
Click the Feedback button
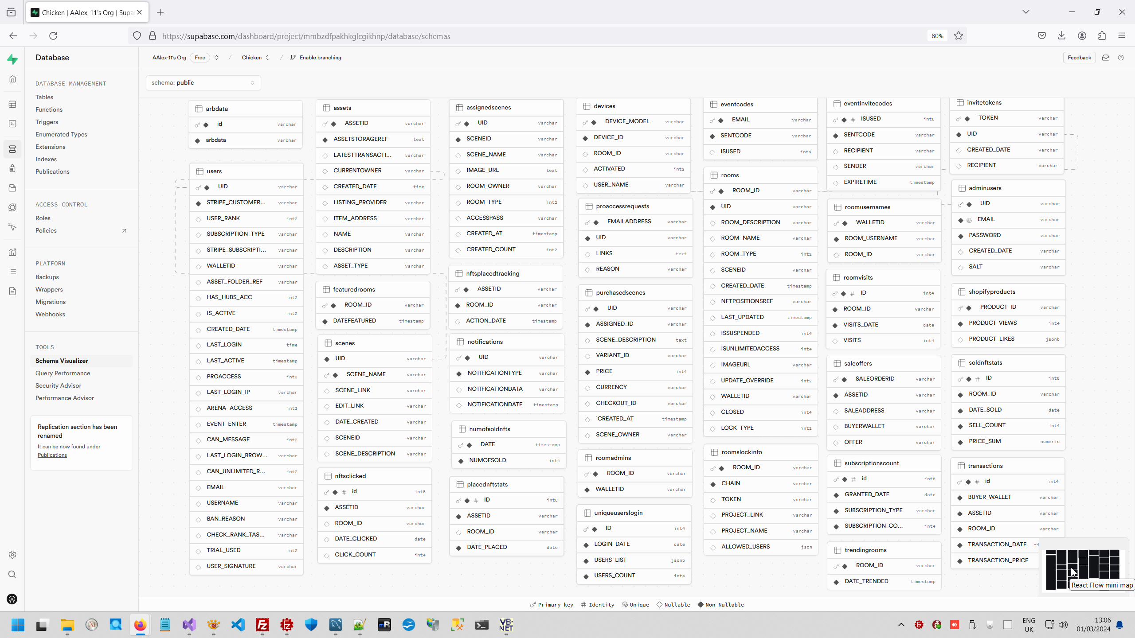(x=1079, y=58)
